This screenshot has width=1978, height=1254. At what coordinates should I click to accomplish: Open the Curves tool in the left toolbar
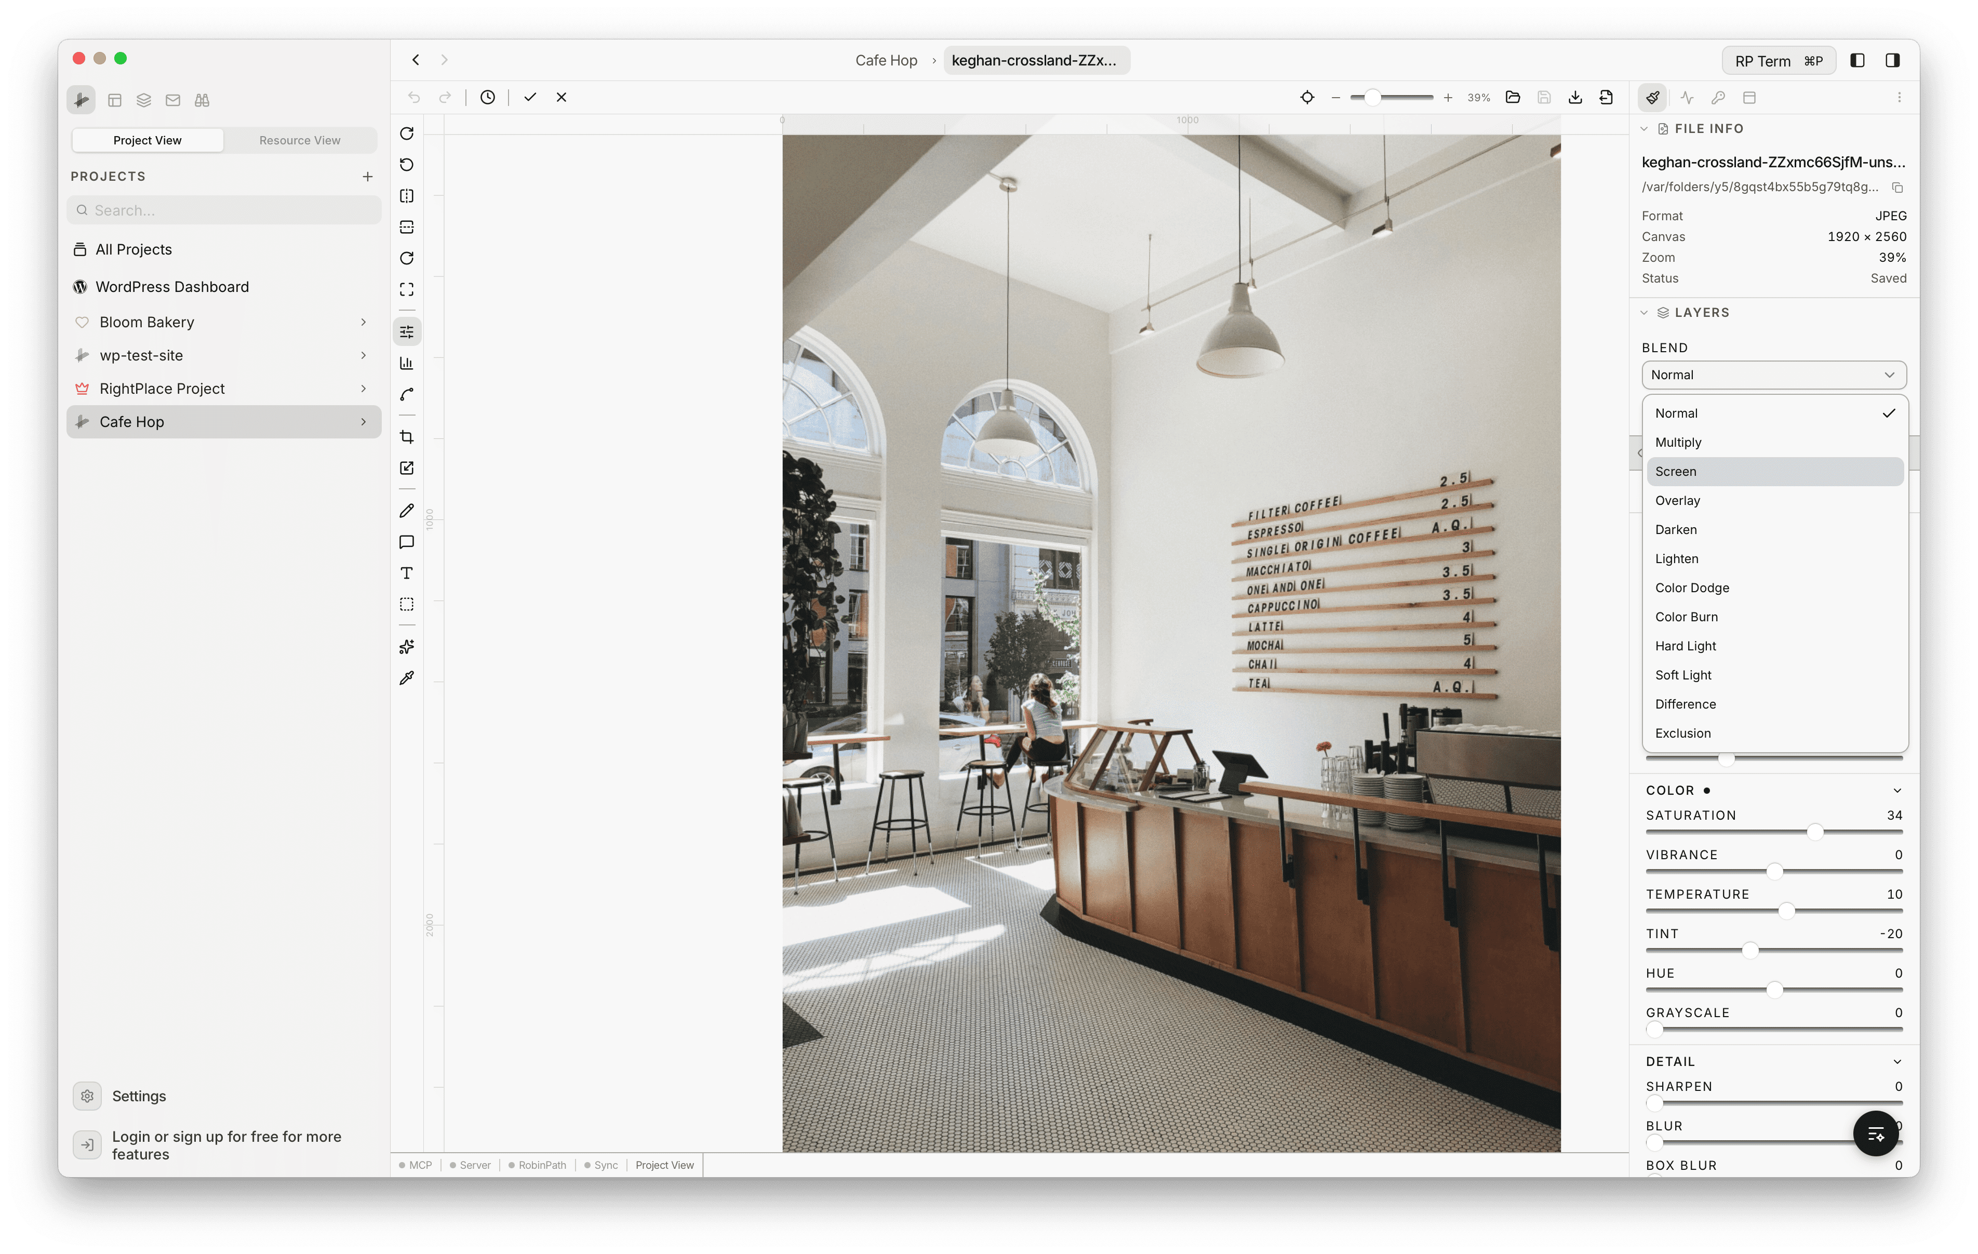(x=407, y=394)
